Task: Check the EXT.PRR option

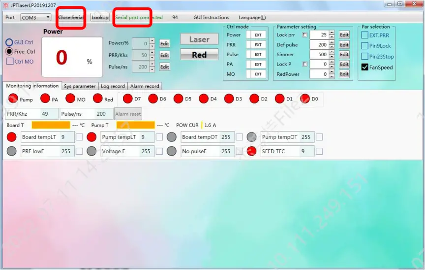Action: point(365,35)
